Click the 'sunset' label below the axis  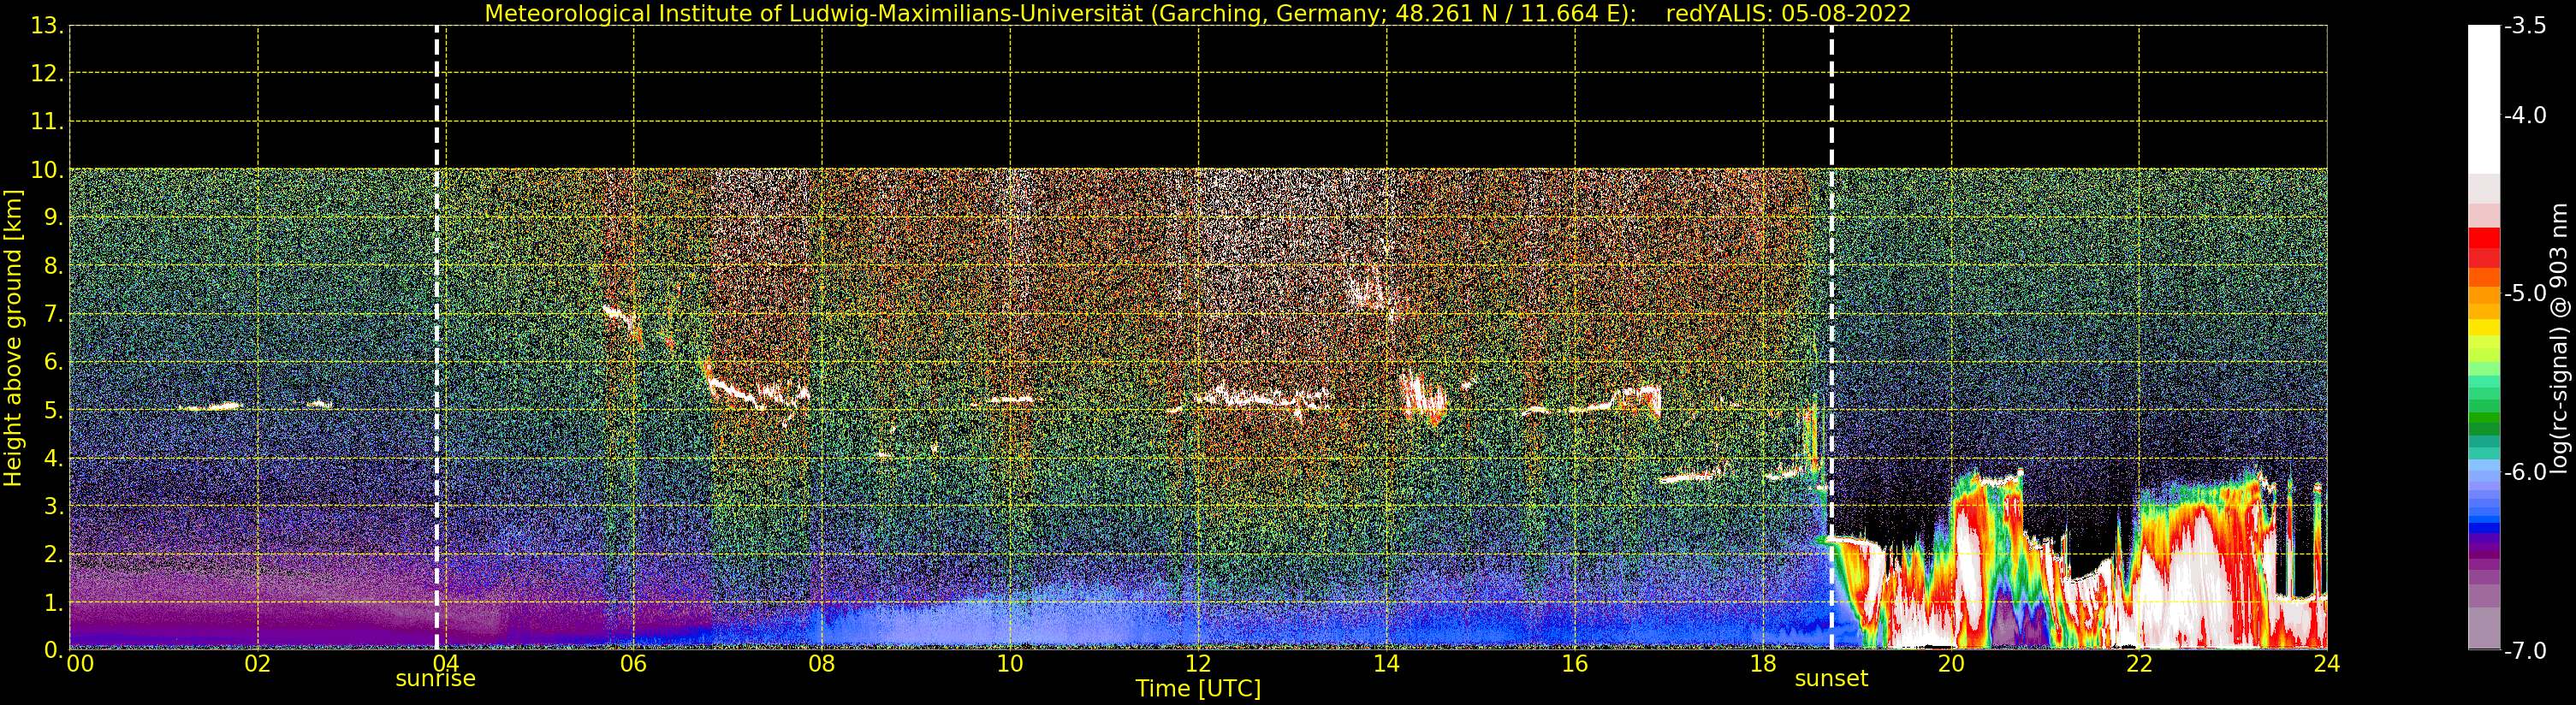coord(1831,679)
